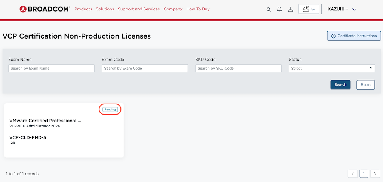Screen dimensions: 383x182
Task: Select the VCF-CLD-FND-5 SKU text
Action: click(28, 137)
